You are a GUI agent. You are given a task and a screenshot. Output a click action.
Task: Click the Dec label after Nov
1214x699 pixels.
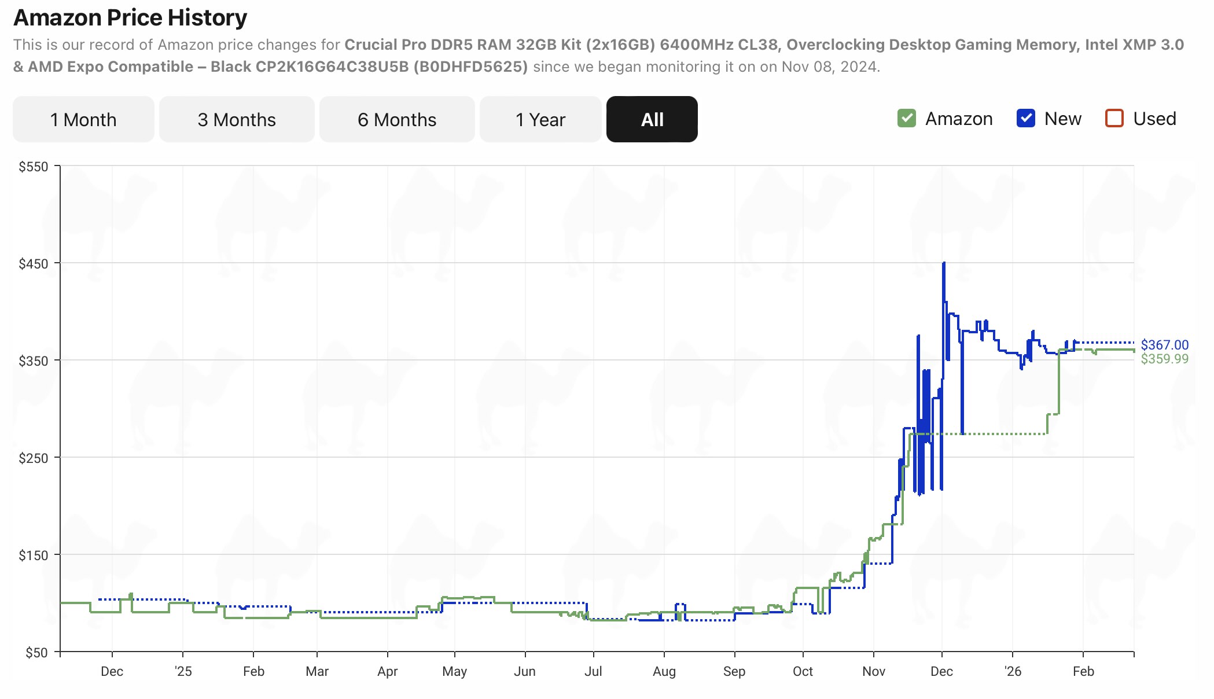click(941, 671)
